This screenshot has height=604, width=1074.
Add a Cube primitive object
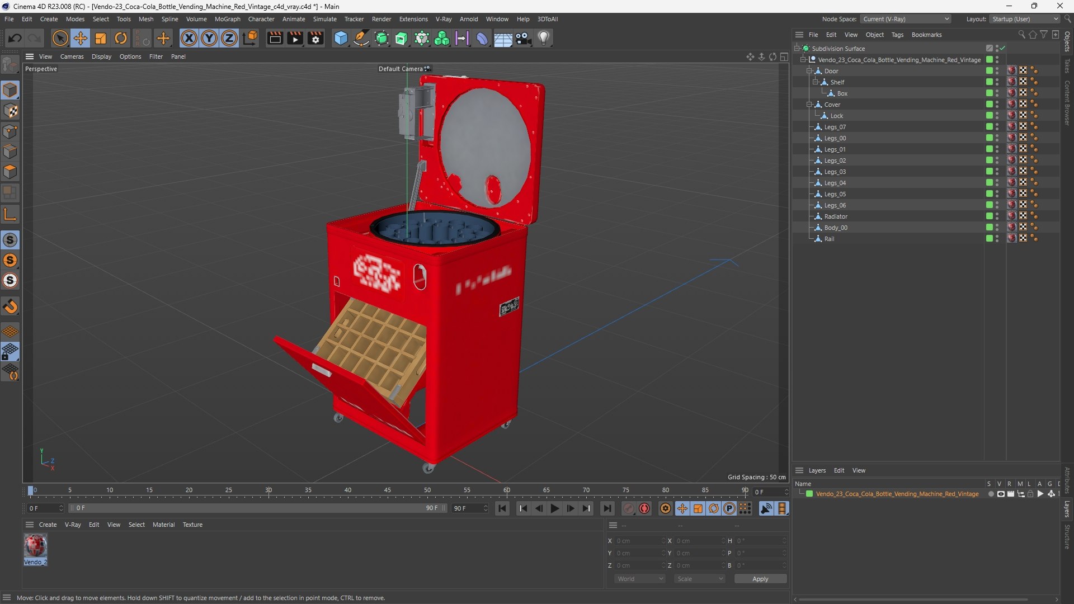[341, 38]
